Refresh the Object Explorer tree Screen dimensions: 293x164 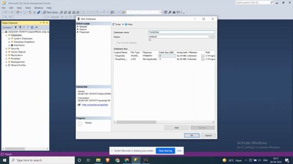tap(32, 27)
